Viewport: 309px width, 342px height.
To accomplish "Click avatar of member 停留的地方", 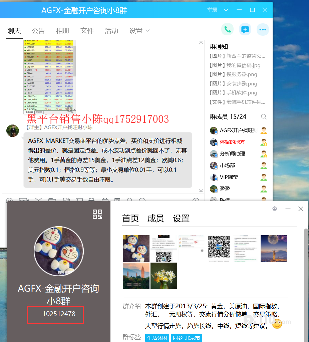I will [214, 142].
